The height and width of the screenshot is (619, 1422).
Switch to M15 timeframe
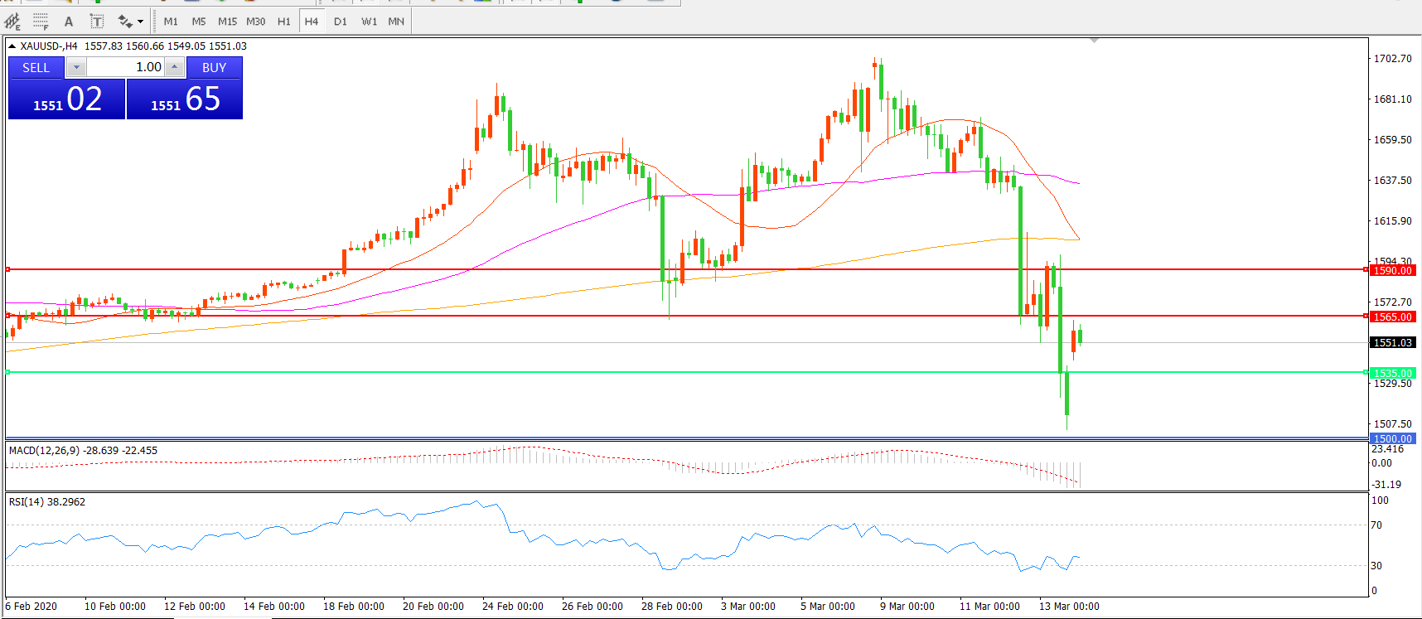point(227,22)
